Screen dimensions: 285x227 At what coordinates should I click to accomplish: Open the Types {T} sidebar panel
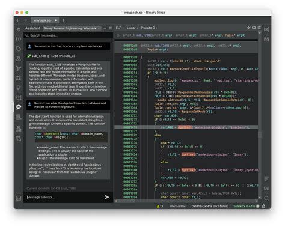click(x=19, y=39)
